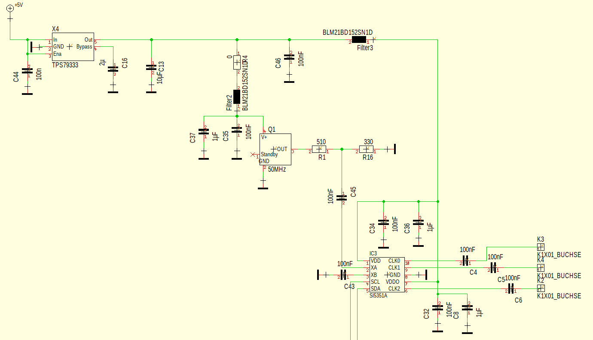Click the Filter2 ferrite bead symbol
This screenshot has height=340, width=593.
pyautogui.click(x=237, y=97)
